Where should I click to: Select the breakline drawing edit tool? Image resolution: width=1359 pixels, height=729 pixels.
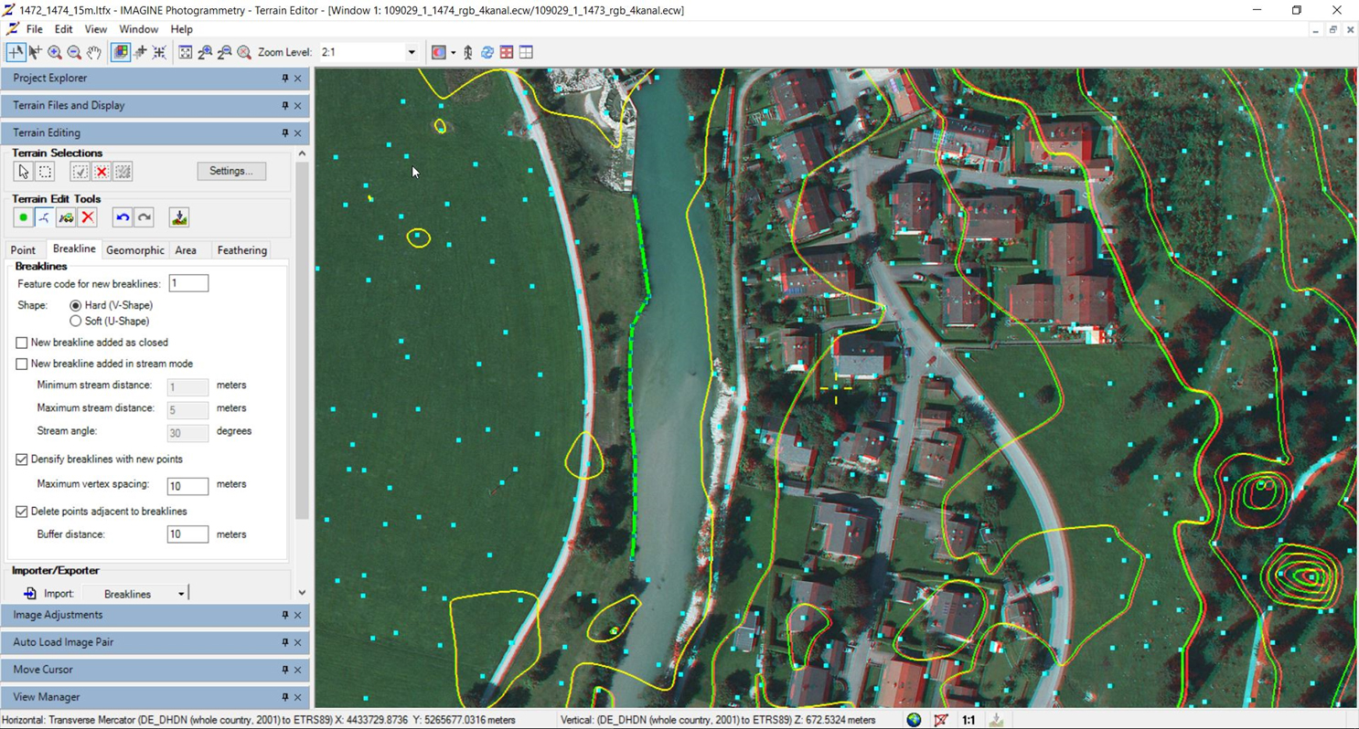[x=44, y=217]
